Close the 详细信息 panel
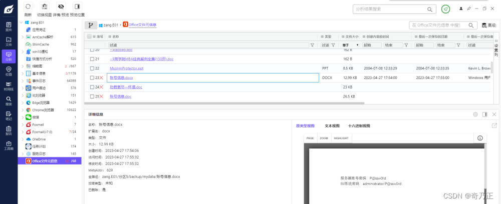501x204 pixels. point(494,114)
